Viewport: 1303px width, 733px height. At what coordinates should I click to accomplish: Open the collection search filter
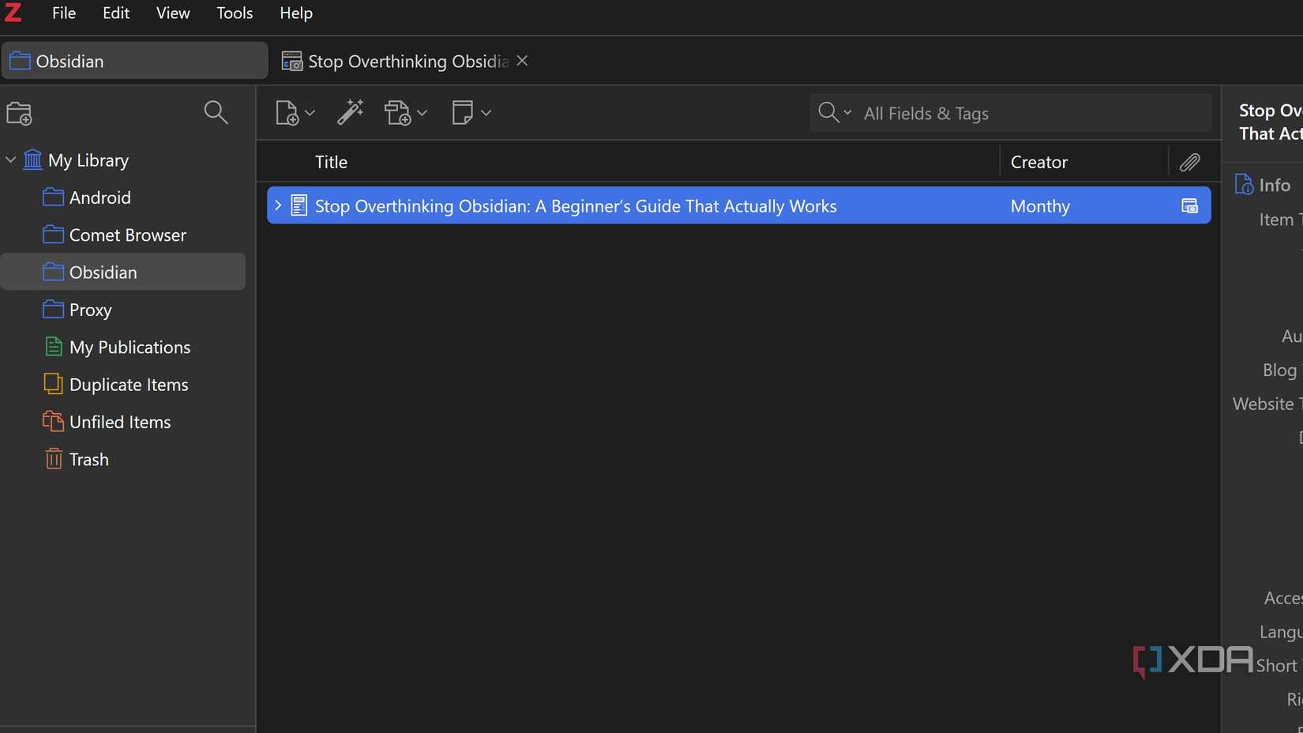click(x=216, y=112)
